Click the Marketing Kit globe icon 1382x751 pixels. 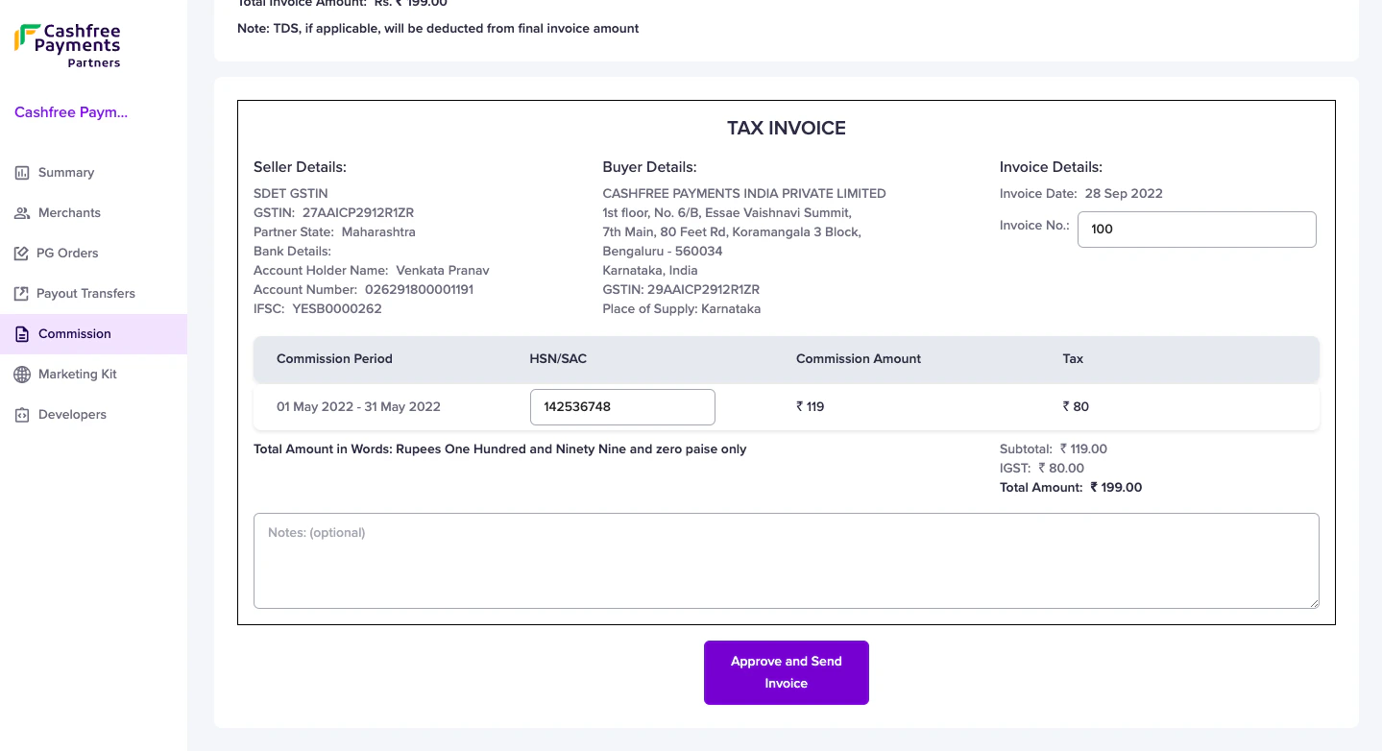point(22,375)
